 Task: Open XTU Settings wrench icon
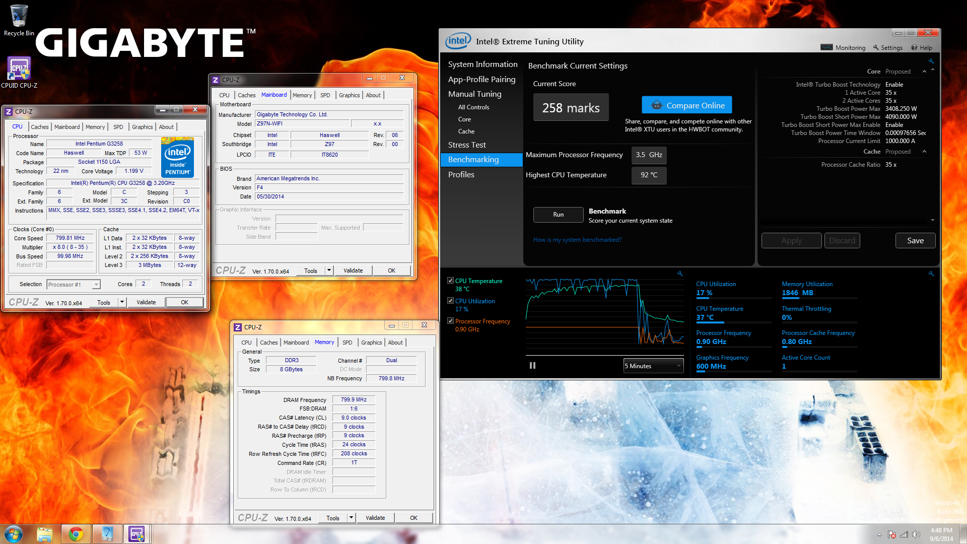tap(876, 47)
